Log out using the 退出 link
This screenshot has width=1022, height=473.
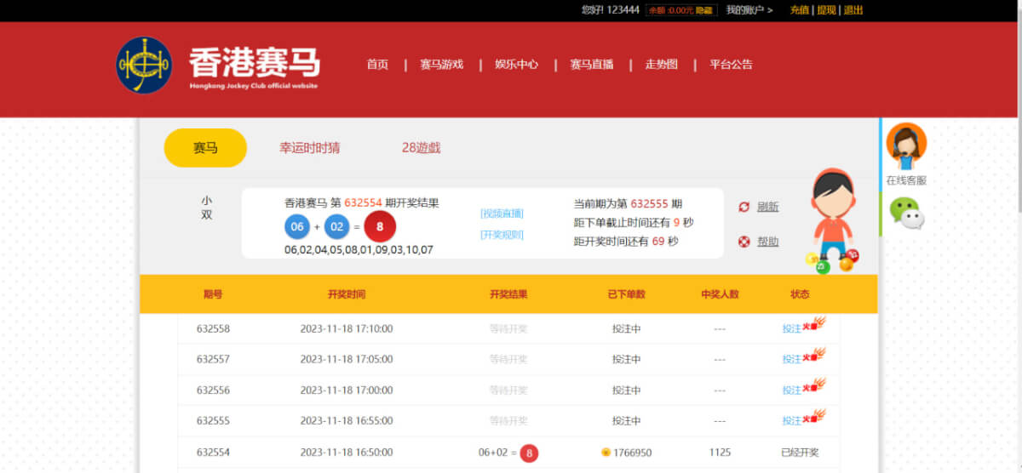coord(853,10)
